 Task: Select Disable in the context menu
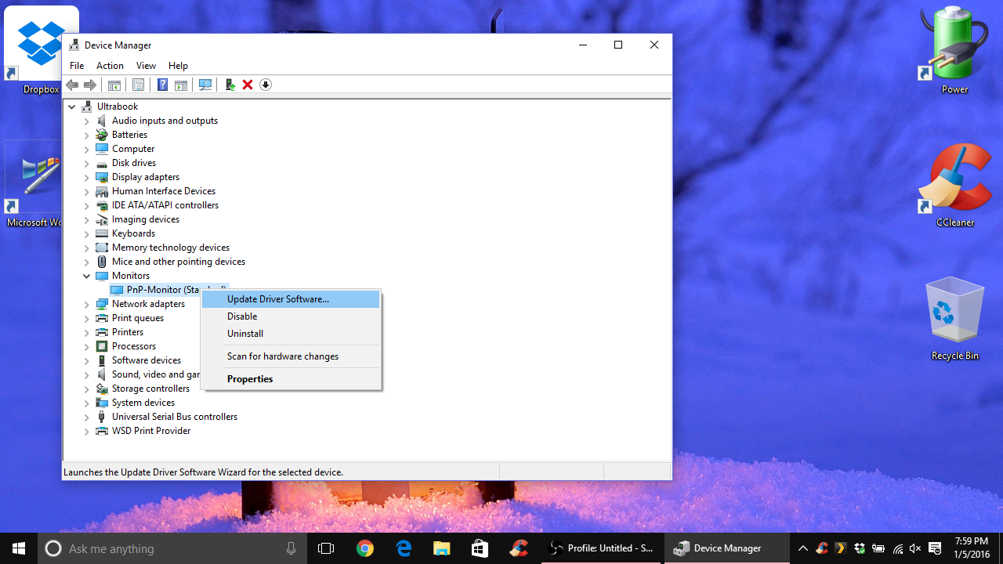[x=242, y=316]
